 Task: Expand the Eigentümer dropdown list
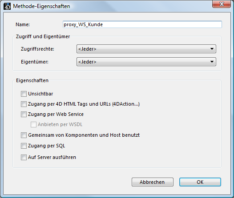[146, 62]
